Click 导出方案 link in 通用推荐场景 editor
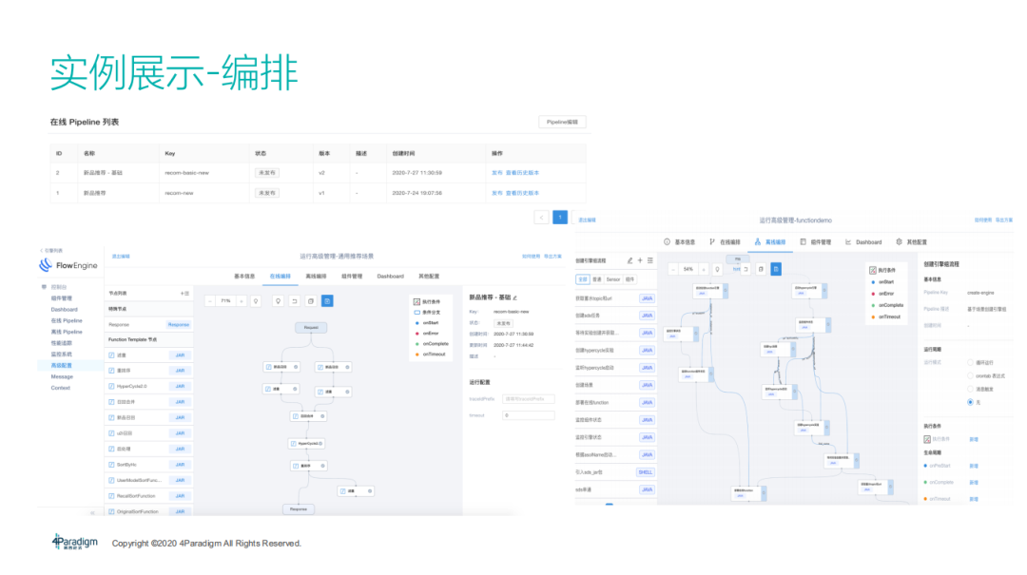 point(552,257)
